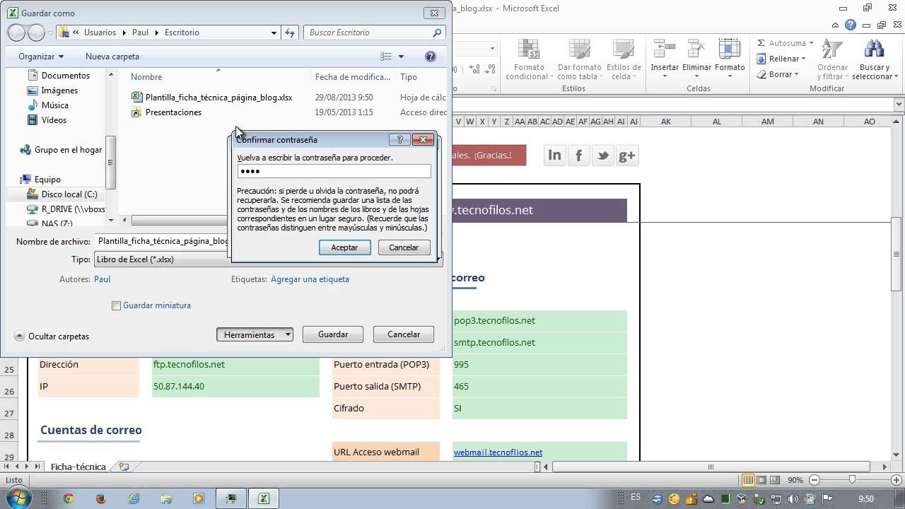Click the Buscar Escritorio search box
This screenshot has height=509, width=905.
(375, 33)
